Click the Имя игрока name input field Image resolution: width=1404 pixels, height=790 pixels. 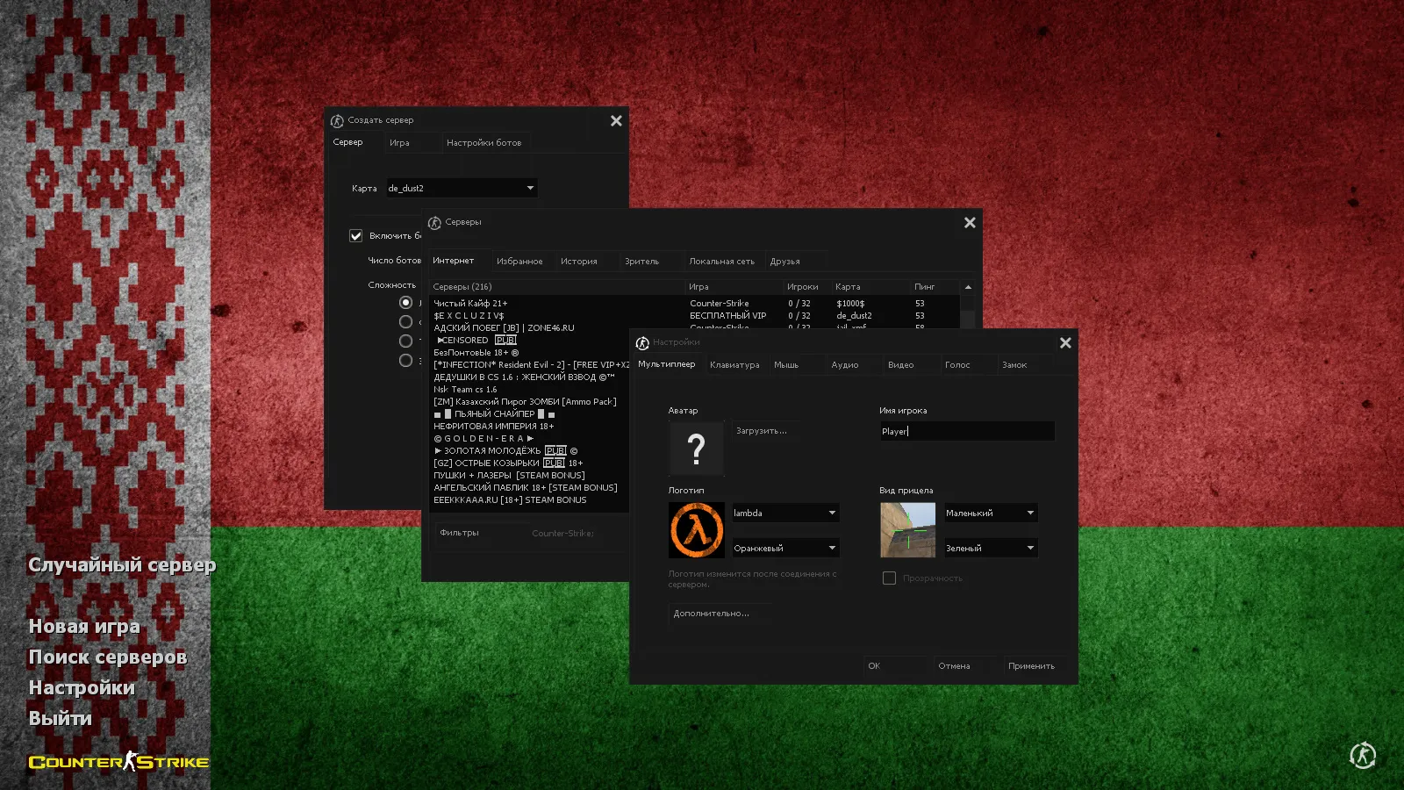(x=966, y=432)
